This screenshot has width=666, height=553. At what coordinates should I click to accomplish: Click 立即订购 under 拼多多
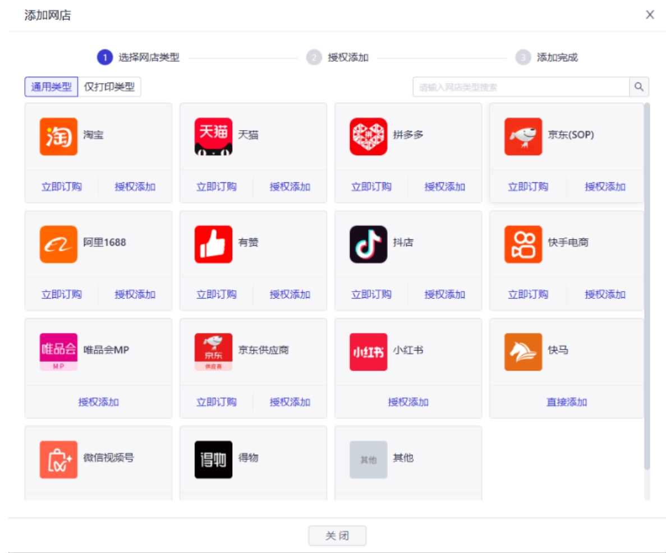coord(371,186)
